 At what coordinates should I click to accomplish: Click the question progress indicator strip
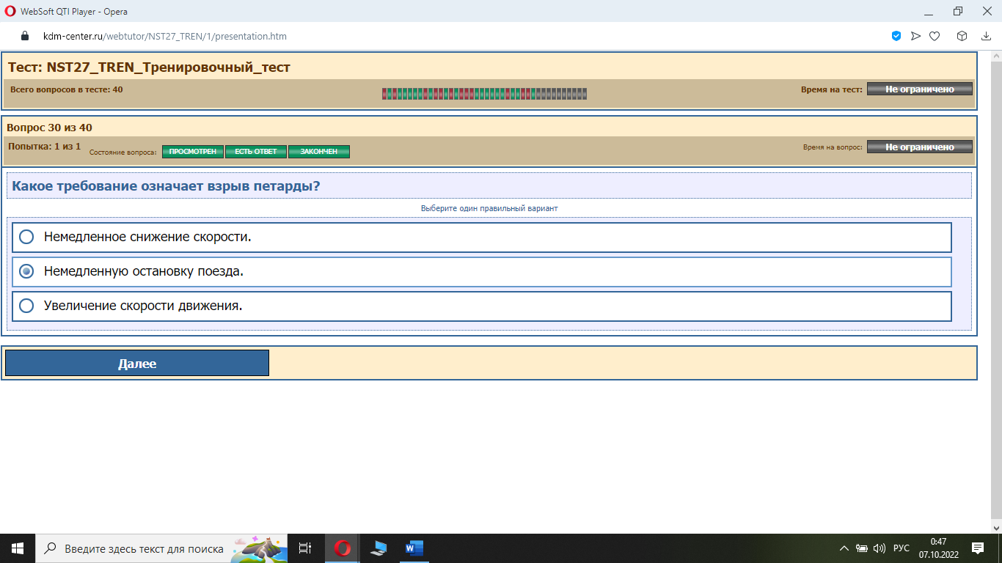coord(484,93)
